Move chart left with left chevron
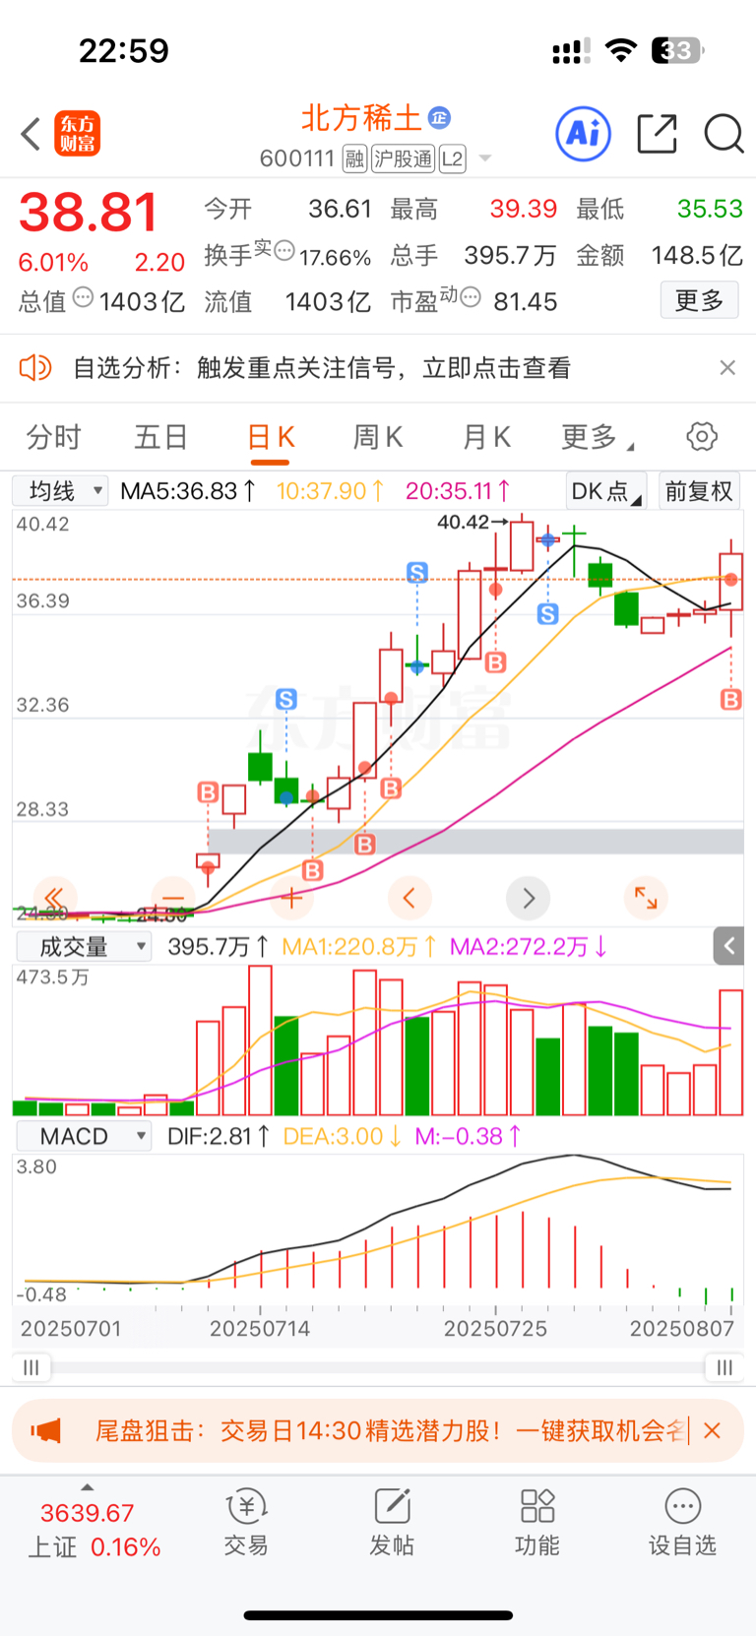 (409, 898)
